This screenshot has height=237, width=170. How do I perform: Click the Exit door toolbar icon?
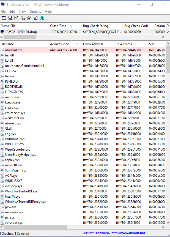pyautogui.click(x=42, y=18)
